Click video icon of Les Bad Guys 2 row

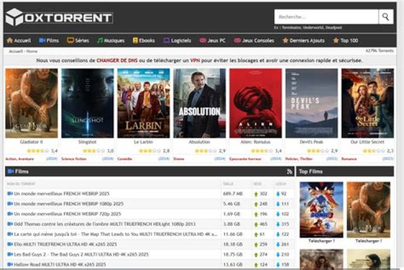pyautogui.click(x=10, y=254)
